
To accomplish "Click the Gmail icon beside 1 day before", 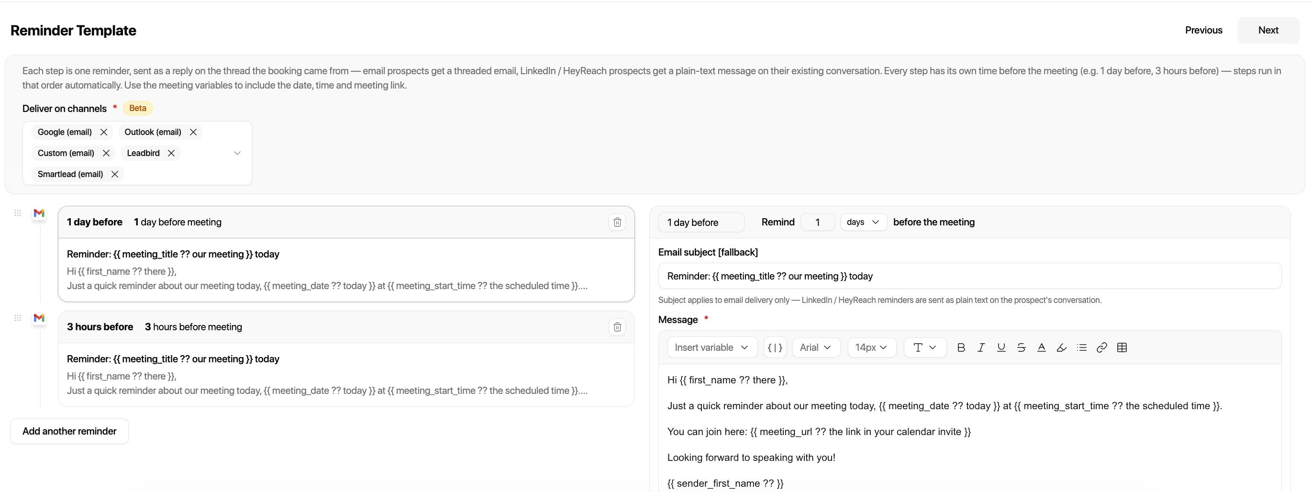I will pyautogui.click(x=39, y=213).
